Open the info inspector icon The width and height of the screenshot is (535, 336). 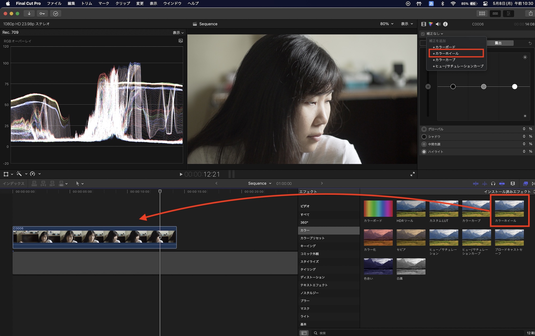tap(445, 24)
